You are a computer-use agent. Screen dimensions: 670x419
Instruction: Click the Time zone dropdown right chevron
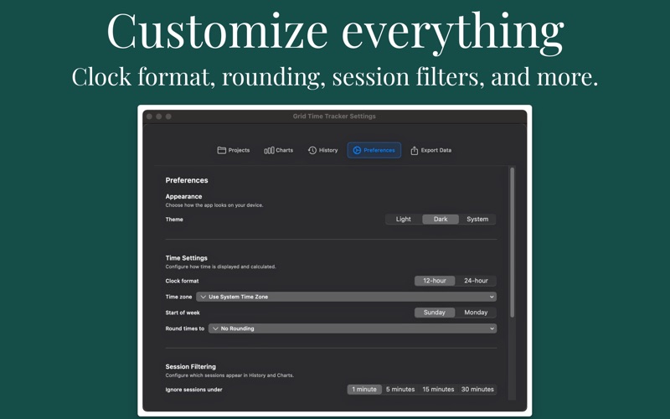pyautogui.click(x=492, y=297)
